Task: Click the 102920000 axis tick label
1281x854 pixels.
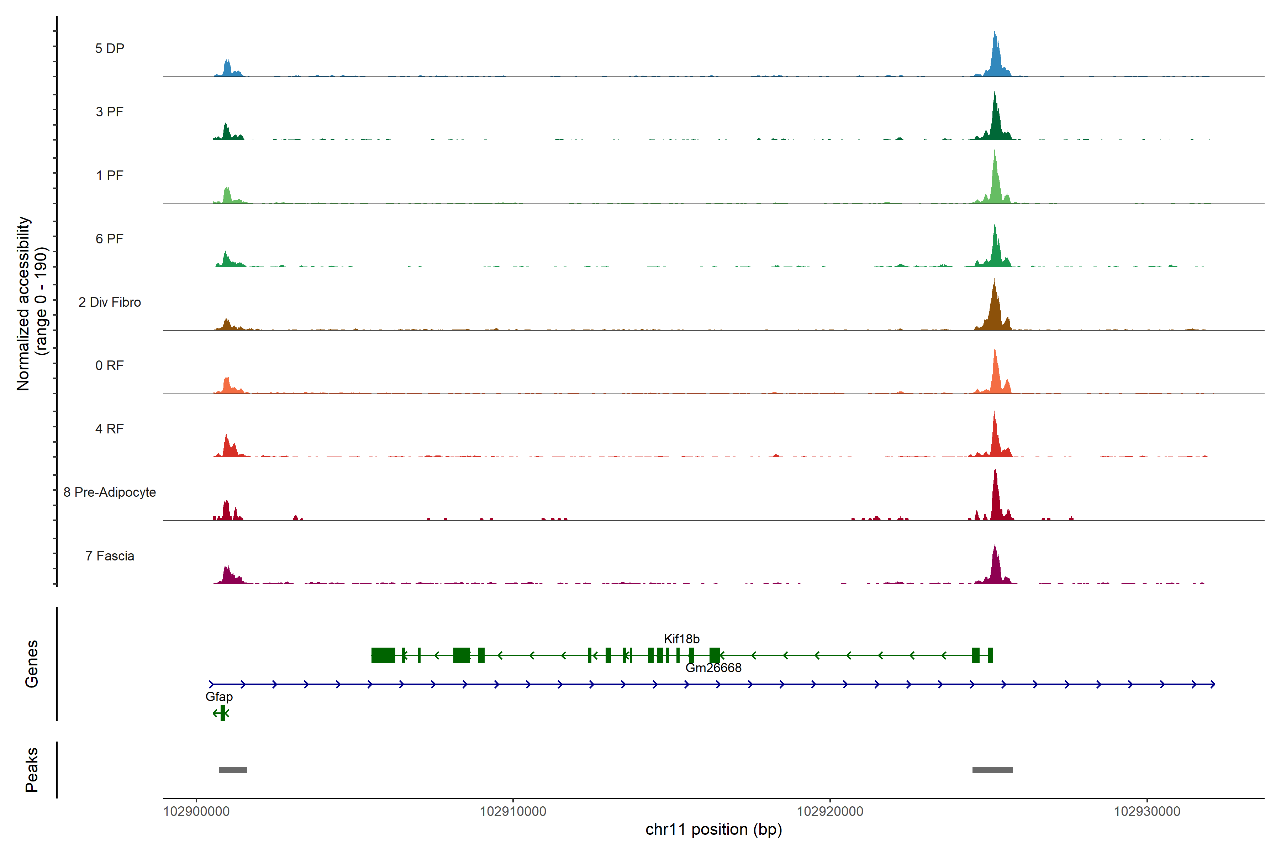Action: coord(829,812)
